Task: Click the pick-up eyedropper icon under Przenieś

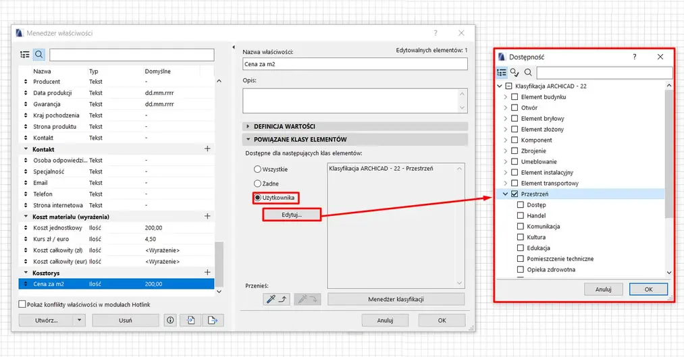Action: [x=277, y=299]
